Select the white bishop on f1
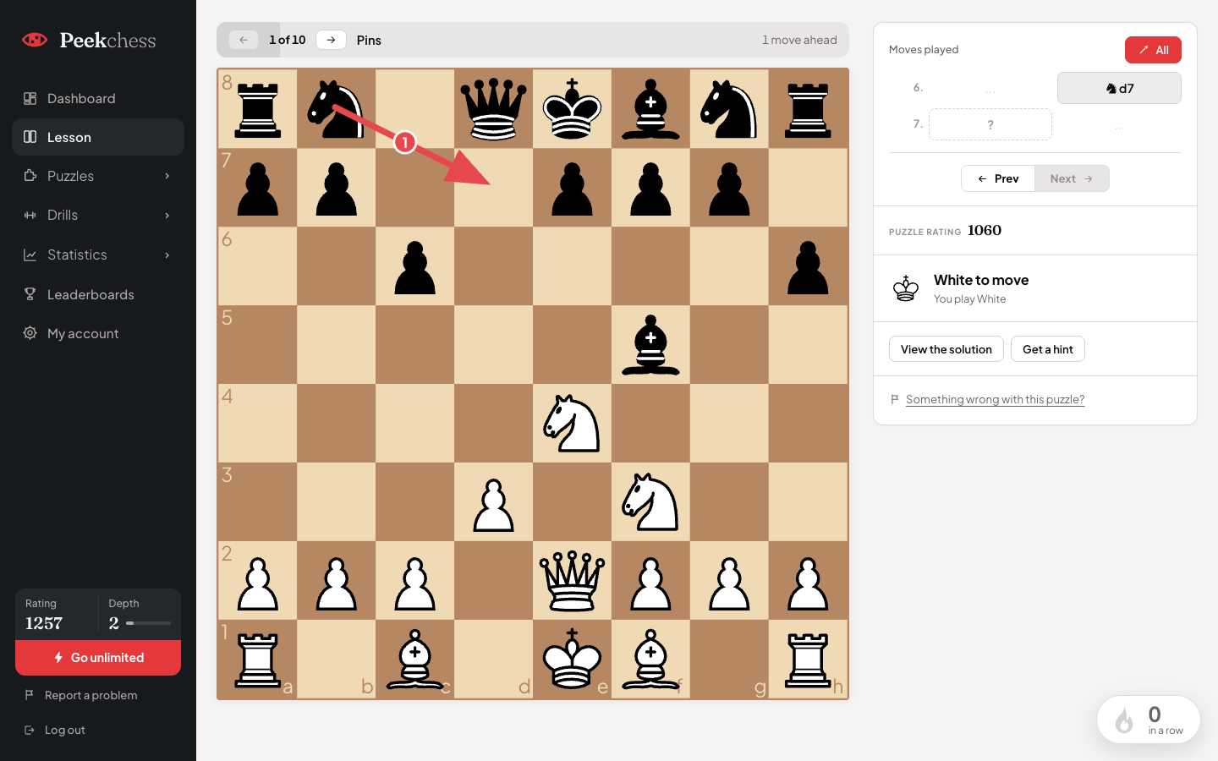 (651, 660)
